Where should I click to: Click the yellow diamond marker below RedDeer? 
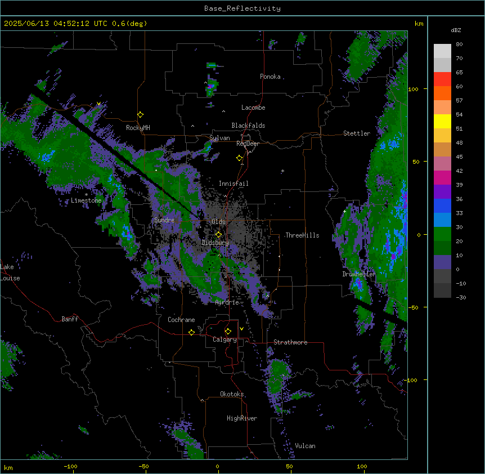coord(240,158)
